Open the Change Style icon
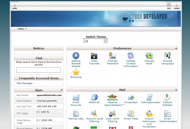The height and width of the screenshot is (129, 190). [149, 56]
